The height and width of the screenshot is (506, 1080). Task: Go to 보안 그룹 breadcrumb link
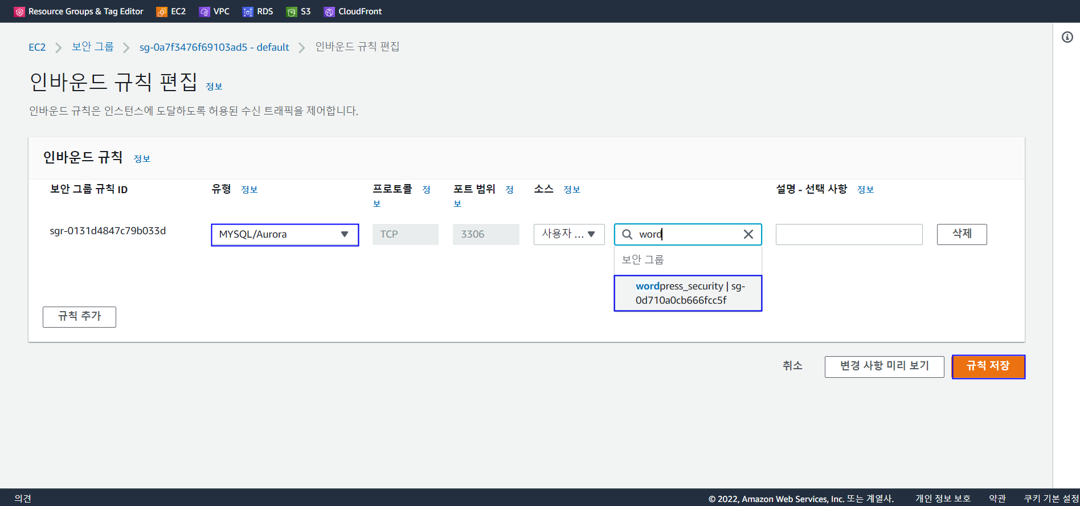pyautogui.click(x=93, y=47)
